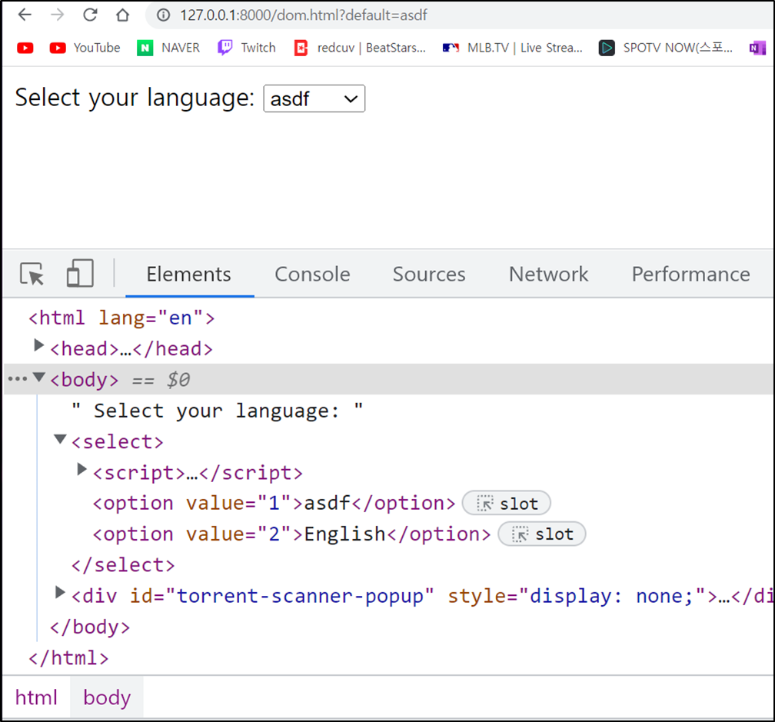Open the three-dot actions beside body

17,379
